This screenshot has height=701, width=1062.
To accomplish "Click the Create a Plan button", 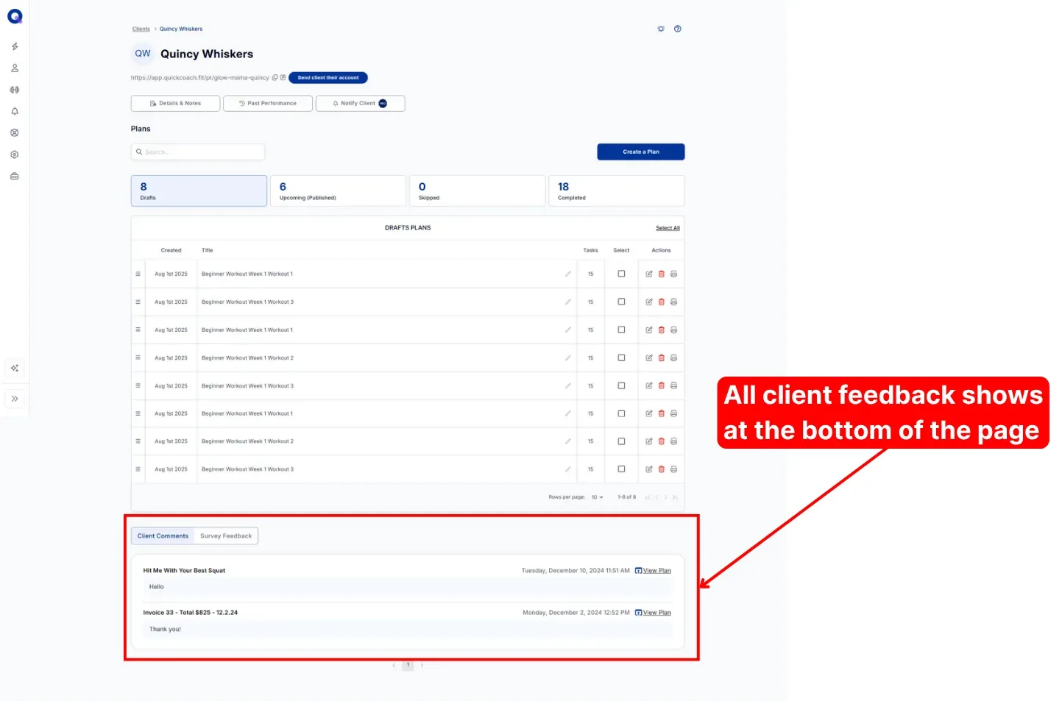I will tap(641, 152).
